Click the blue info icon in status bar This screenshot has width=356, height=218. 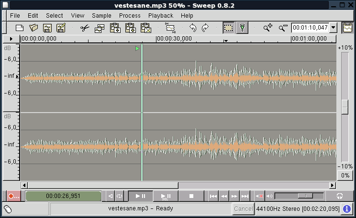click(347, 209)
